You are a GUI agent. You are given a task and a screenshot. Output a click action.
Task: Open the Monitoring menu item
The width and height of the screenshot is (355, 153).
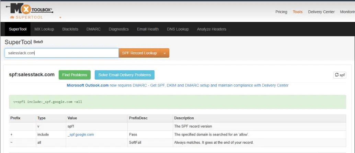(x=347, y=12)
